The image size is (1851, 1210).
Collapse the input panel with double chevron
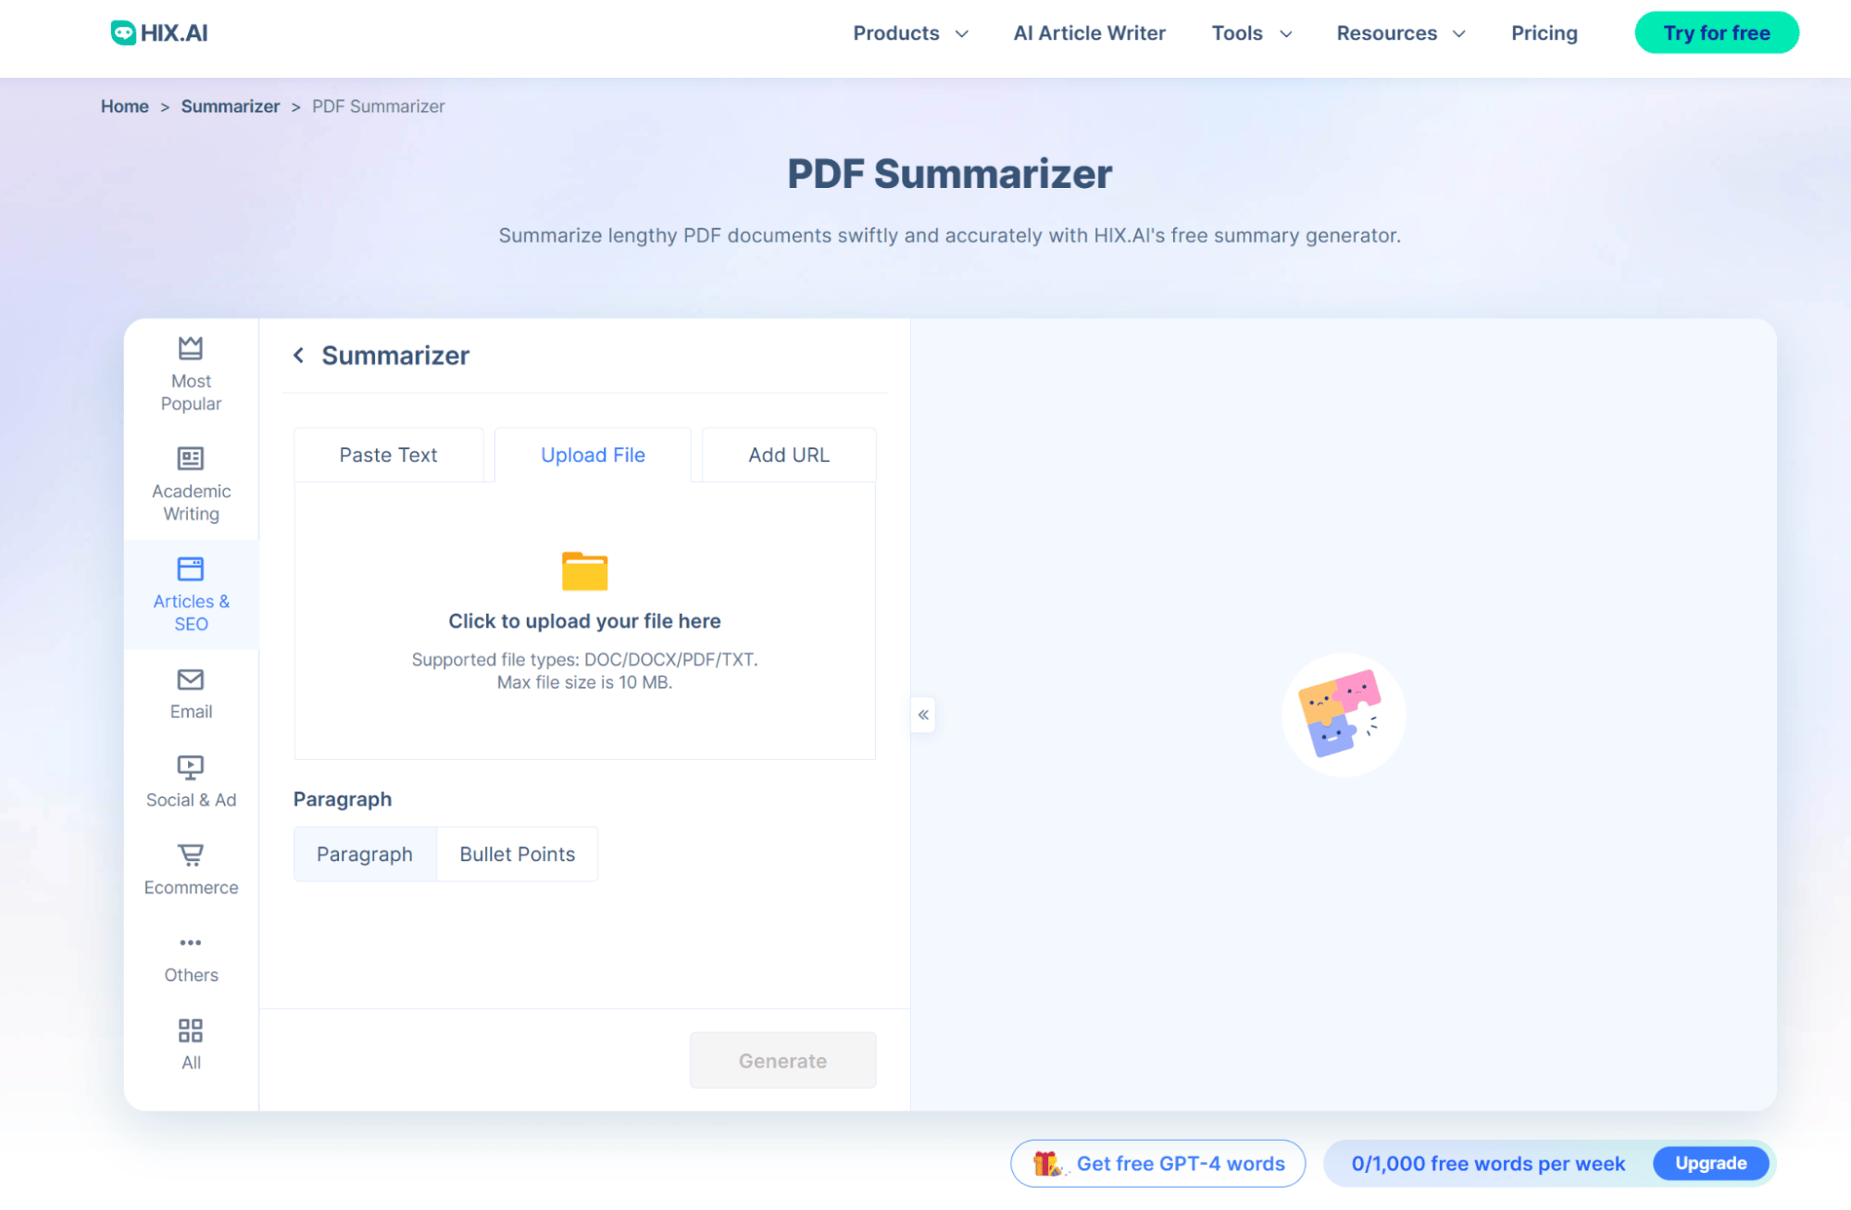(x=923, y=715)
